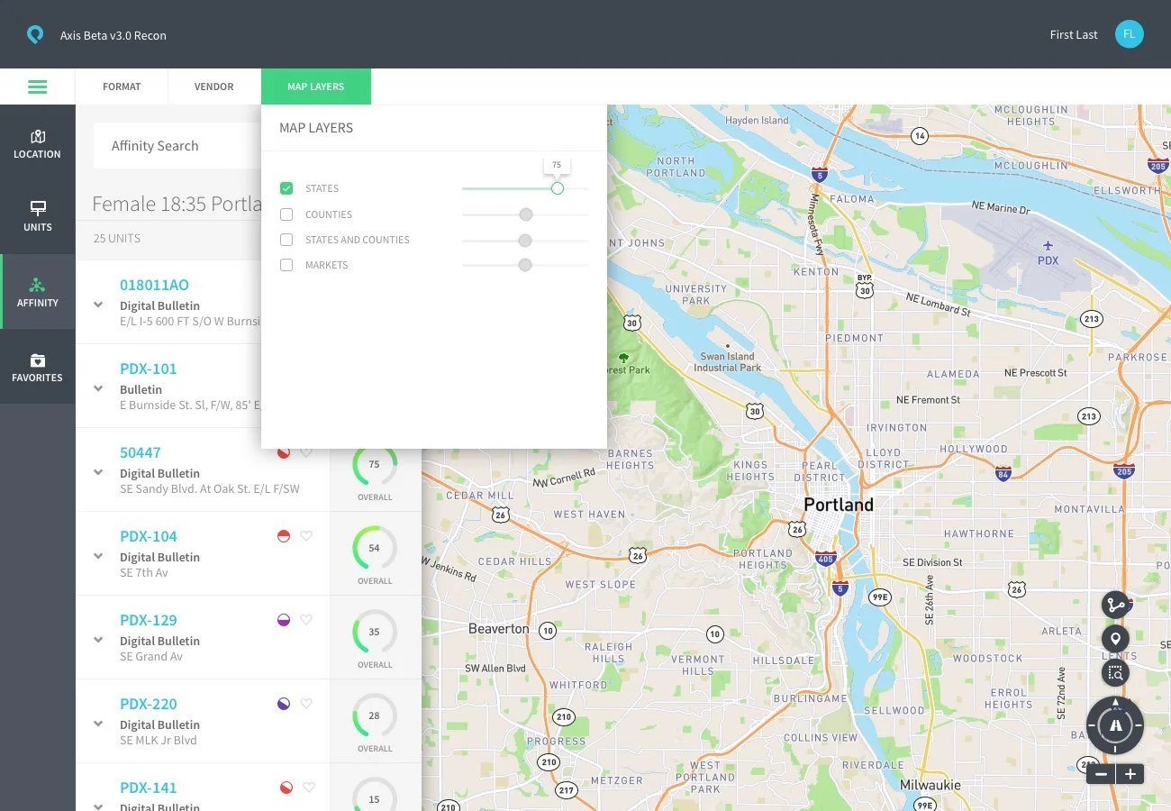1171x811 pixels.
Task: Enable the Markets layer checkbox
Action: 286,265
